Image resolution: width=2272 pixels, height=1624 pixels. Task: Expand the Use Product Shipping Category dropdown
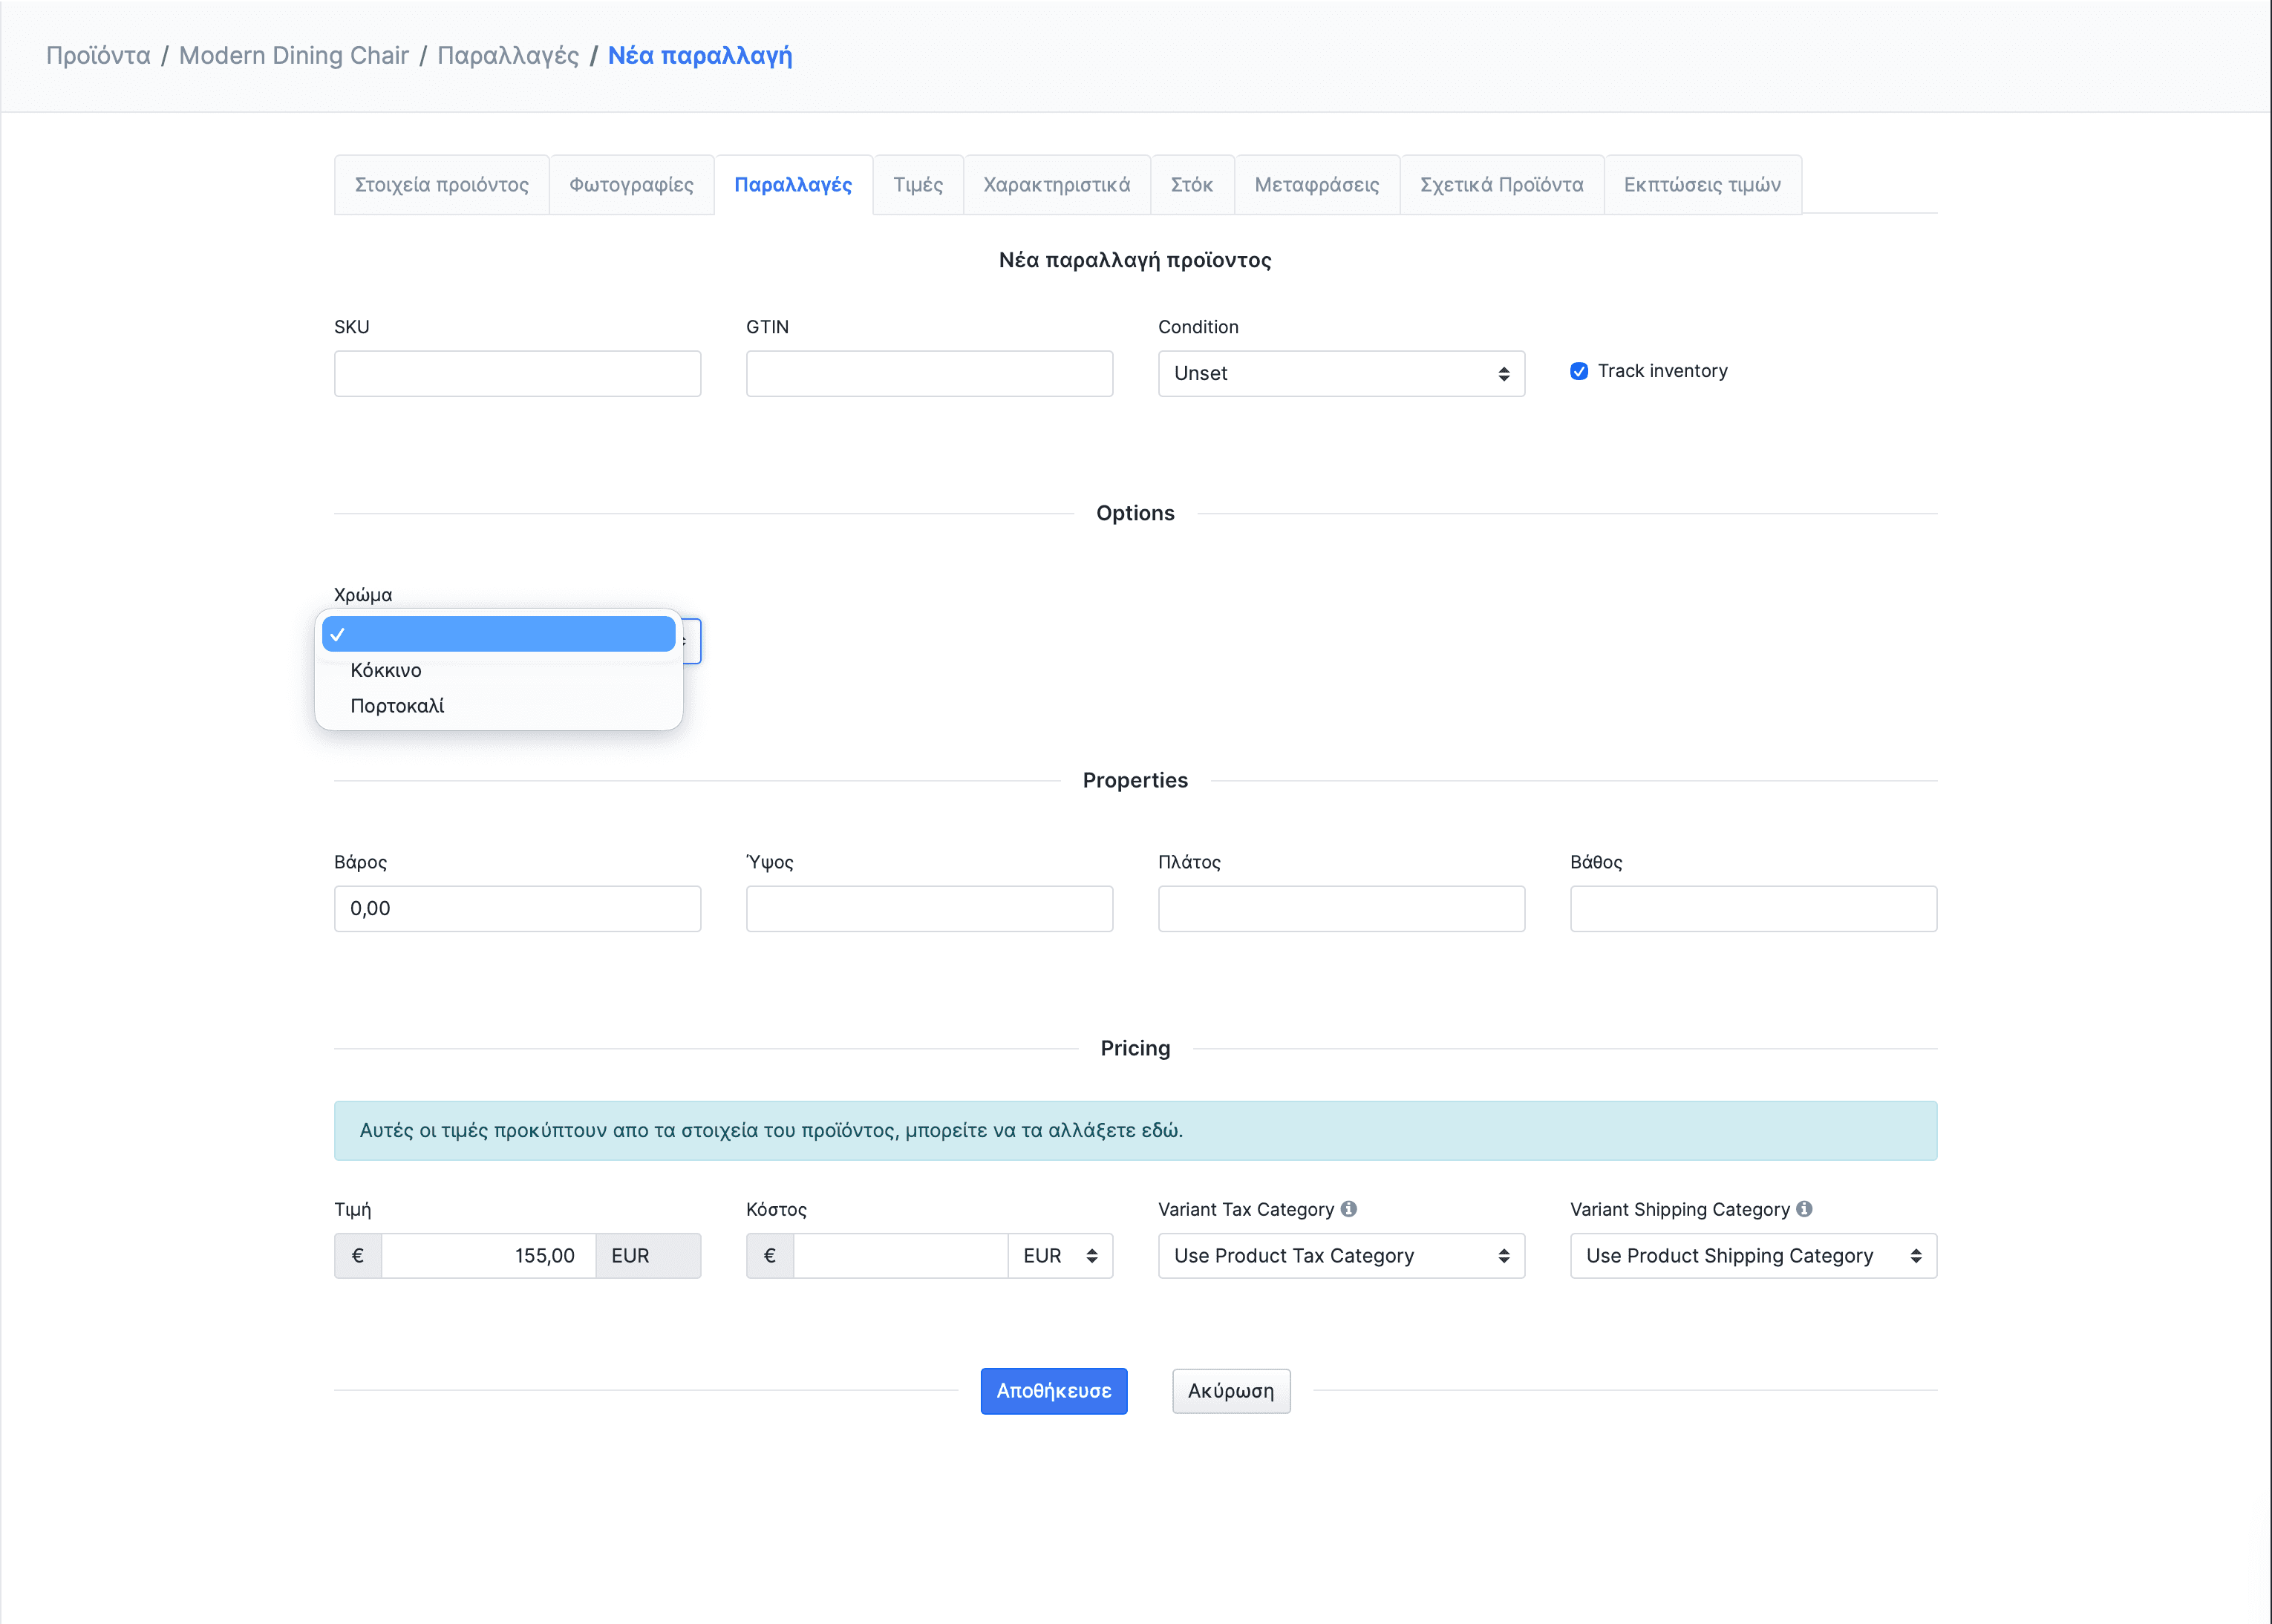tap(1753, 1256)
